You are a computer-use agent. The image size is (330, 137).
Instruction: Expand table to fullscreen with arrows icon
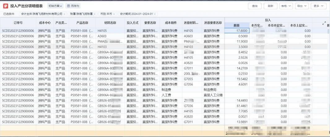pyautogui.click(x=324, y=23)
